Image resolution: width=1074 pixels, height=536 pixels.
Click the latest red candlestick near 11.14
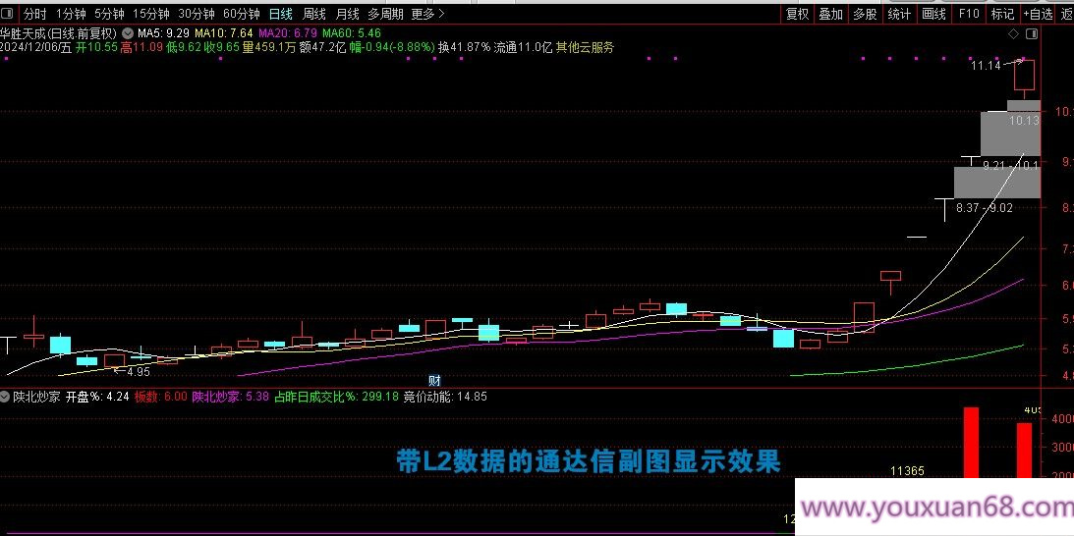tap(1025, 75)
